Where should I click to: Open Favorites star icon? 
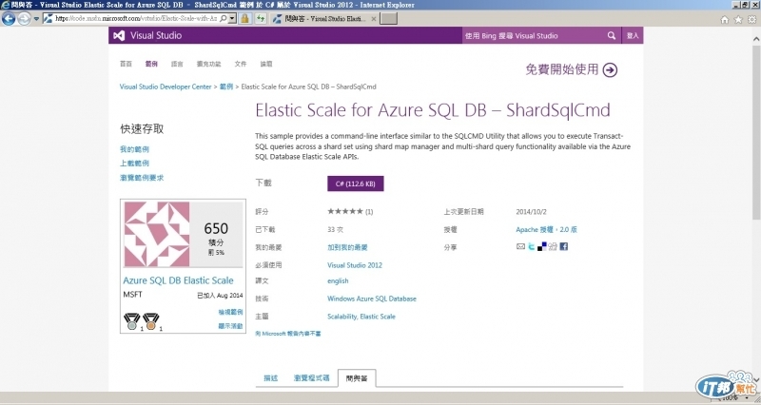pyautogui.click(x=738, y=19)
